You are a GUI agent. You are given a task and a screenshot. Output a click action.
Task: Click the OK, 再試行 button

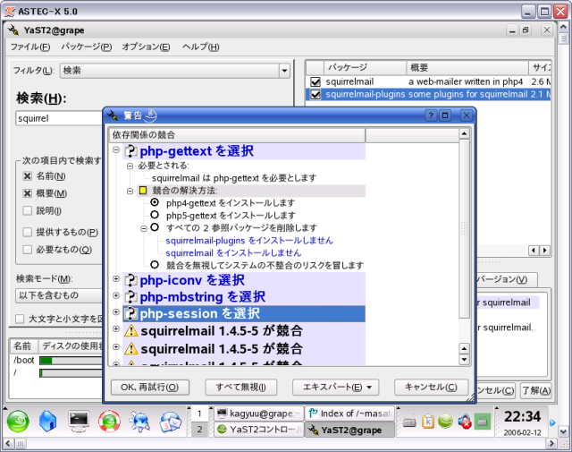149,388
